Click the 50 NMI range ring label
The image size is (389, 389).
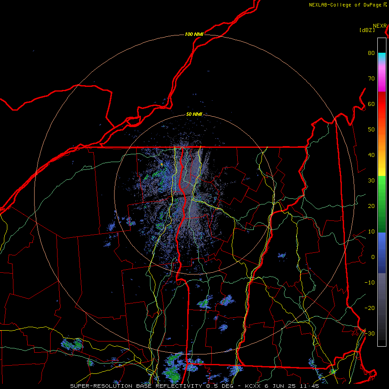(194, 115)
